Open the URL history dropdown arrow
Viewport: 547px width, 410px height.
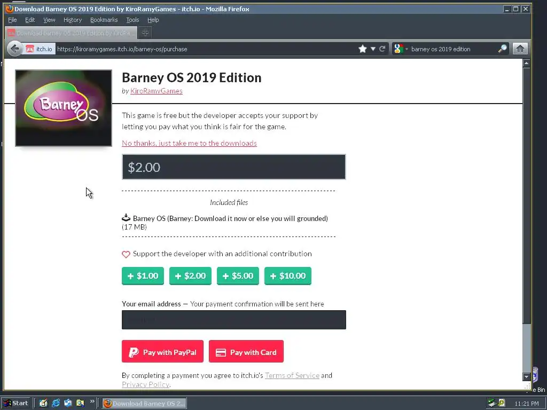[373, 49]
